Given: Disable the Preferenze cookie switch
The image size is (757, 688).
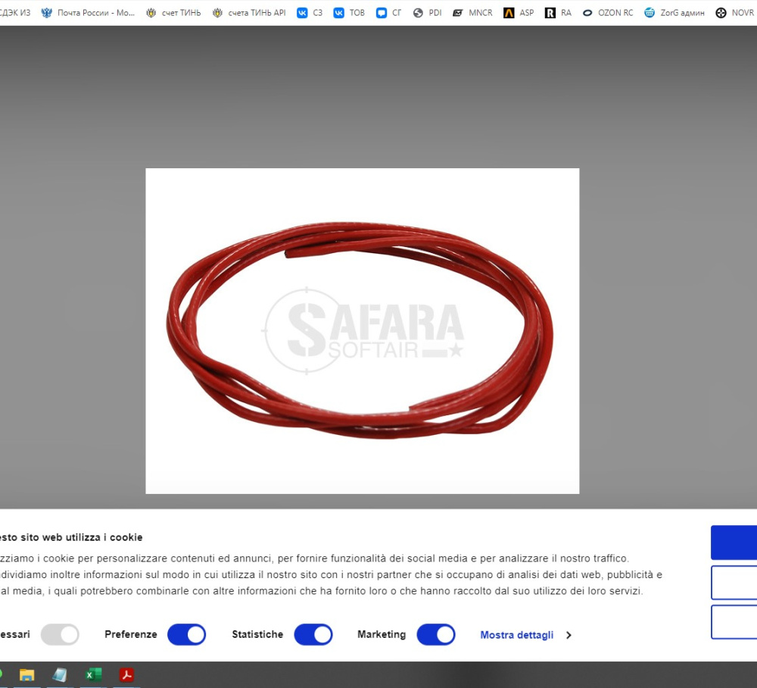Looking at the screenshot, I should tap(187, 634).
